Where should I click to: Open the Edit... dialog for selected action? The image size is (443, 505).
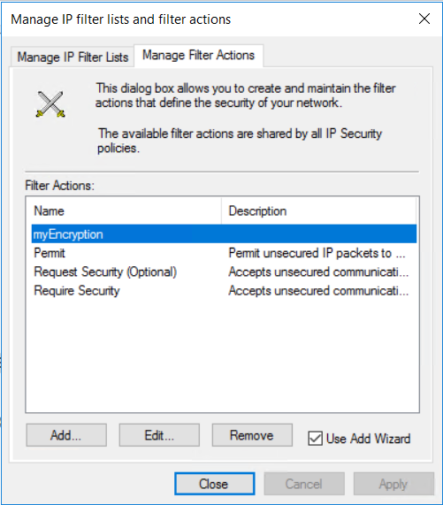tap(159, 435)
